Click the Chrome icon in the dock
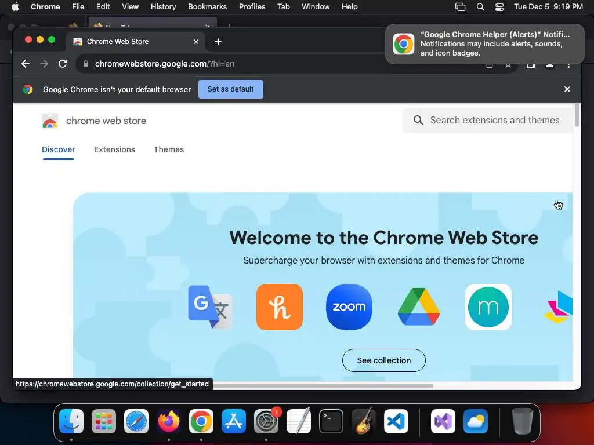Viewport: 594px width, 445px height. [x=201, y=421]
